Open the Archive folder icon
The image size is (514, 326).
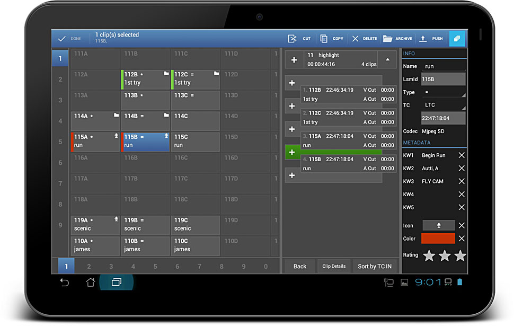(x=388, y=39)
